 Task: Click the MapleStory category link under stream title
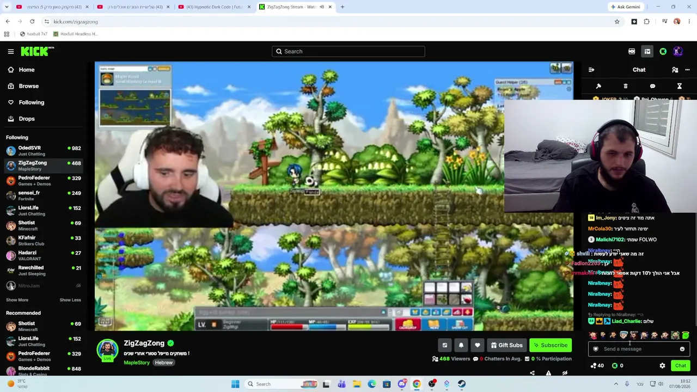pos(137,363)
